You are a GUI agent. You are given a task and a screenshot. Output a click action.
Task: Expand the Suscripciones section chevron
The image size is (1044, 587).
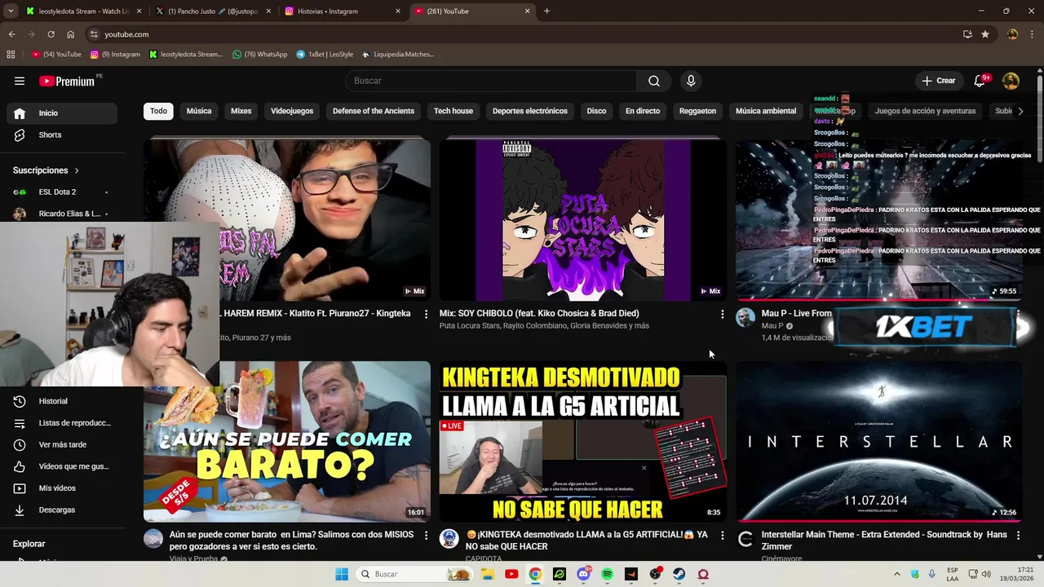click(x=77, y=170)
